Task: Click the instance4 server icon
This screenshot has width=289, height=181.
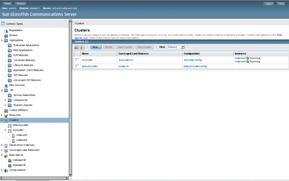Action: click(13, 141)
